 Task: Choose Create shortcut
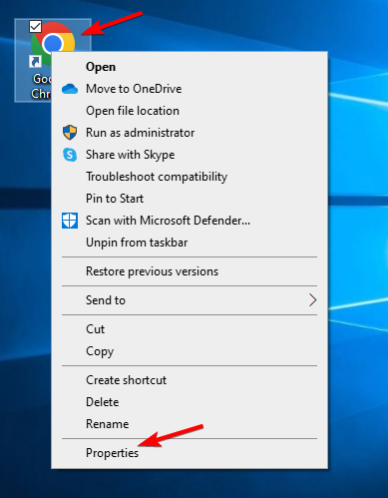190,380
